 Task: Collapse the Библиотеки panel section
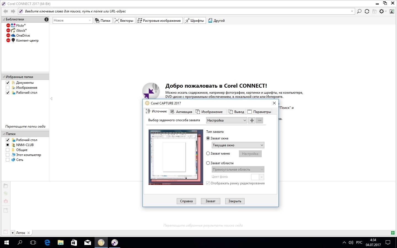[4, 19]
